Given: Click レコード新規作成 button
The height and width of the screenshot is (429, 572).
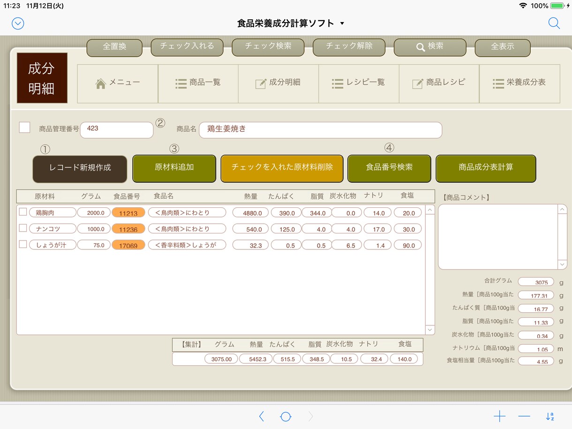Looking at the screenshot, I should click(x=80, y=169).
